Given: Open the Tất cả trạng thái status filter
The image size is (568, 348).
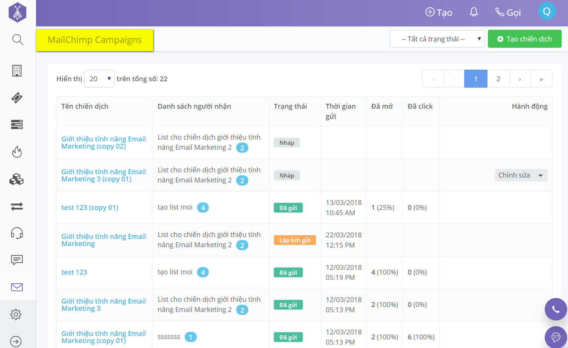Looking at the screenshot, I should click(437, 39).
